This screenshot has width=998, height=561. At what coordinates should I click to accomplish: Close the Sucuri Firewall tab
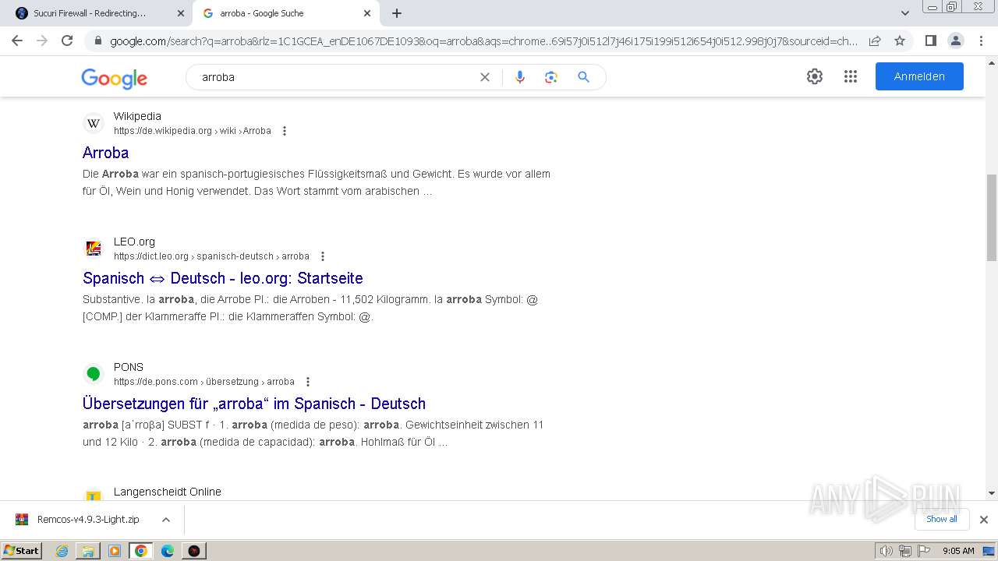click(x=181, y=13)
